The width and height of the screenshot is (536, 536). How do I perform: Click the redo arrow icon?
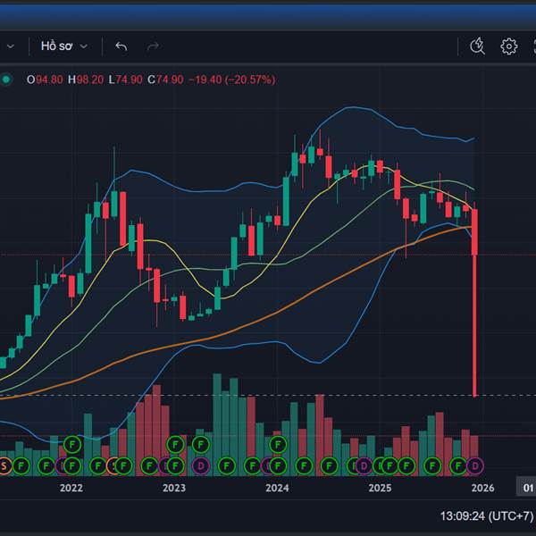click(x=153, y=46)
